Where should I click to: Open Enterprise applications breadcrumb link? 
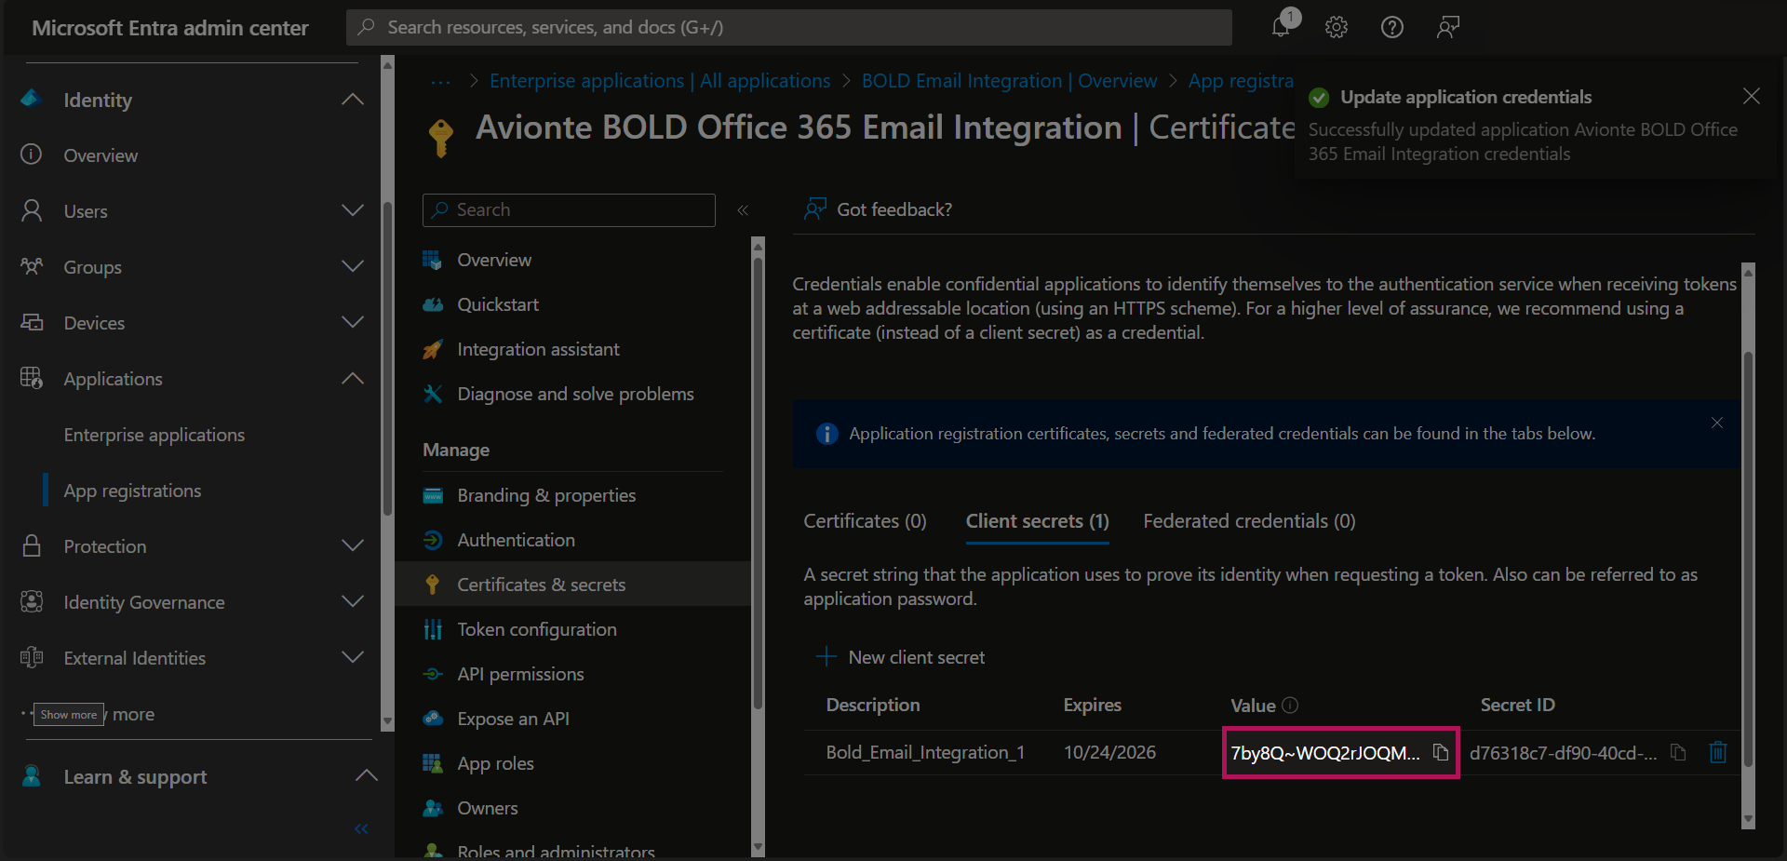point(660,81)
